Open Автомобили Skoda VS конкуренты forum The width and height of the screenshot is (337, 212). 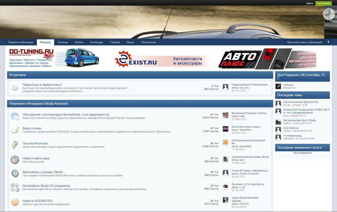pyautogui.click(x=47, y=186)
